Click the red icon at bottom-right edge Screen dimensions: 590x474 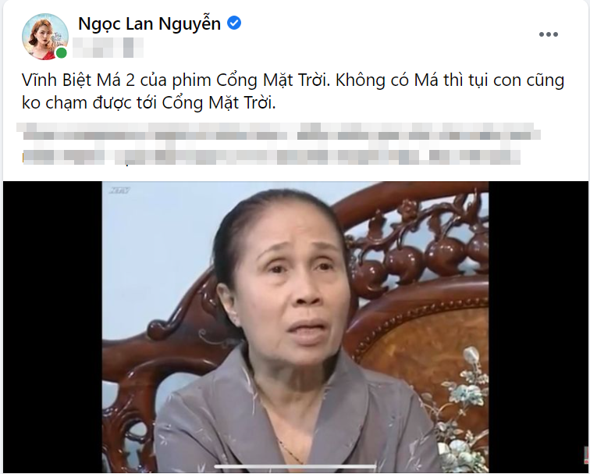(x=586, y=455)
